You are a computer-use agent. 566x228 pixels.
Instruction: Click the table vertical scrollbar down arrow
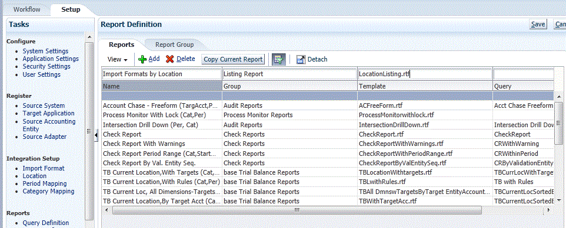pyautogui.click(x=559, y=200)
